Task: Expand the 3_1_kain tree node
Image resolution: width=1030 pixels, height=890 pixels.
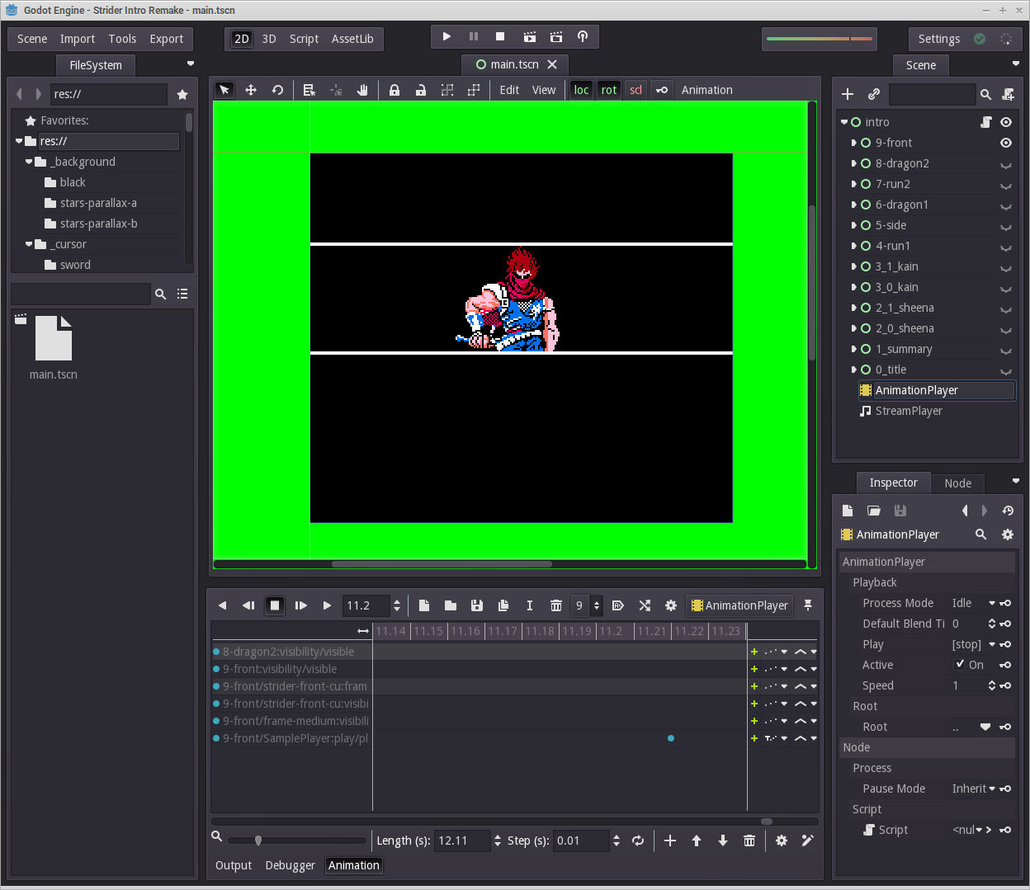Action: [x=853, y=266]
